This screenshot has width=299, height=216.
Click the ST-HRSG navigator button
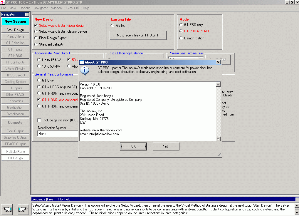15,56
